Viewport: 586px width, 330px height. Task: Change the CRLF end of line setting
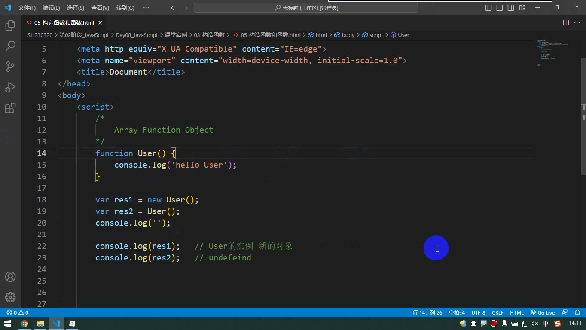[497, 313]
